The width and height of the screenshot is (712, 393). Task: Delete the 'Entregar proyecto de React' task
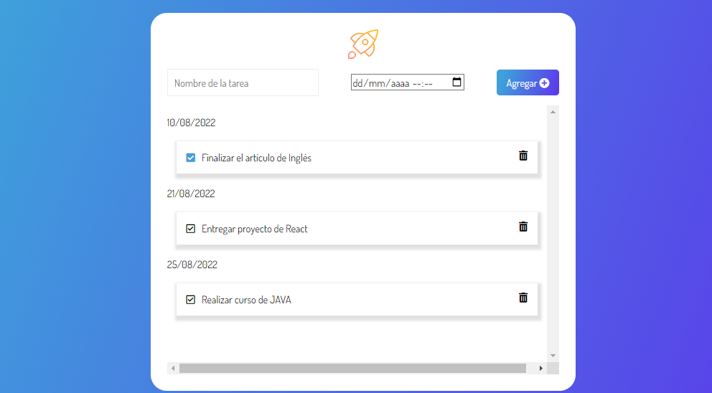(x=523, y=227)
